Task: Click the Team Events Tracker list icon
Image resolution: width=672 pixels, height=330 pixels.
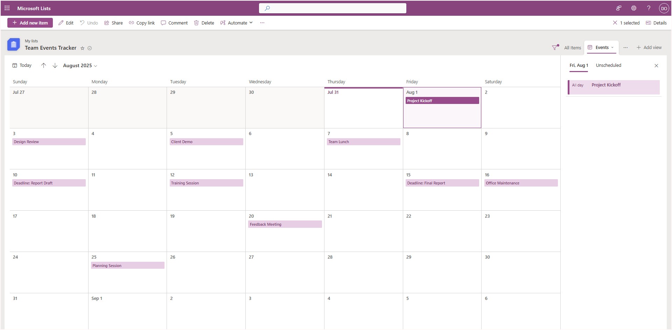Action: [13, 44]
